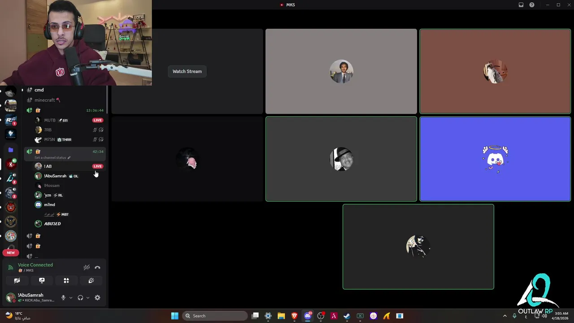Click the Watch Stream button

click(x=187, y=71)
